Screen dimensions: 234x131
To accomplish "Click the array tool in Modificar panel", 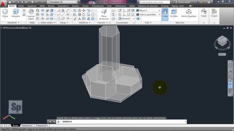I will pos(93,19).
